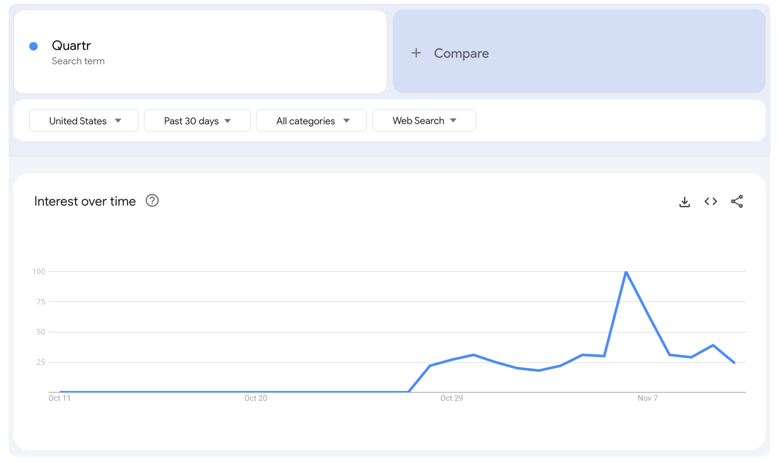779x462 pixels.
Task: Open the Interest over time help icon
Action: 152,201
